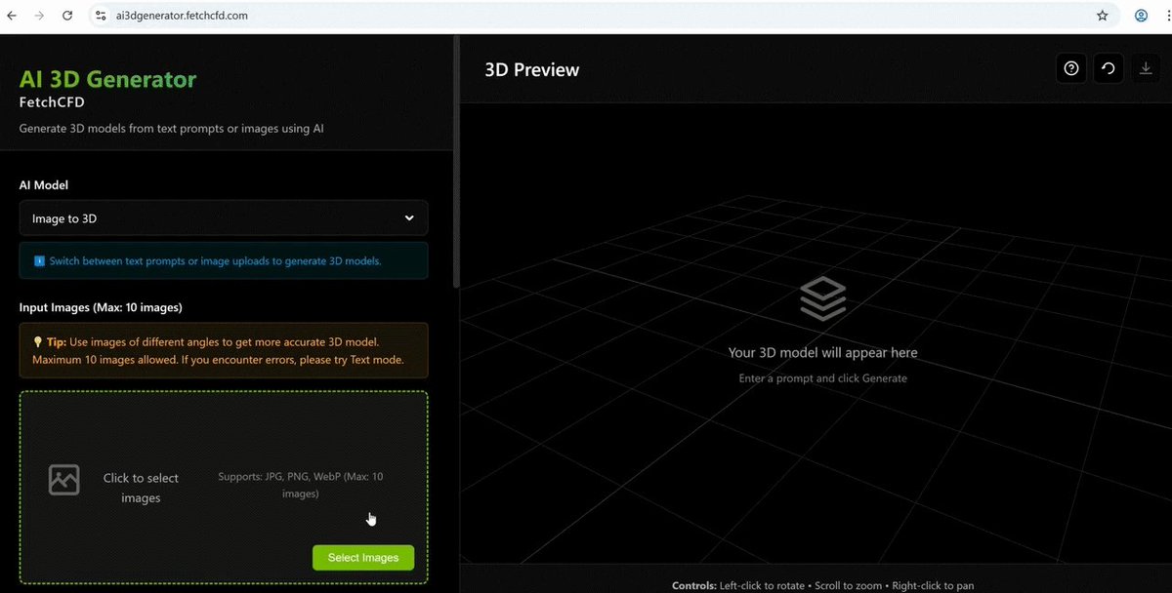Reset view with the rotate icon
The image size is (1172, 593).
1109,68
